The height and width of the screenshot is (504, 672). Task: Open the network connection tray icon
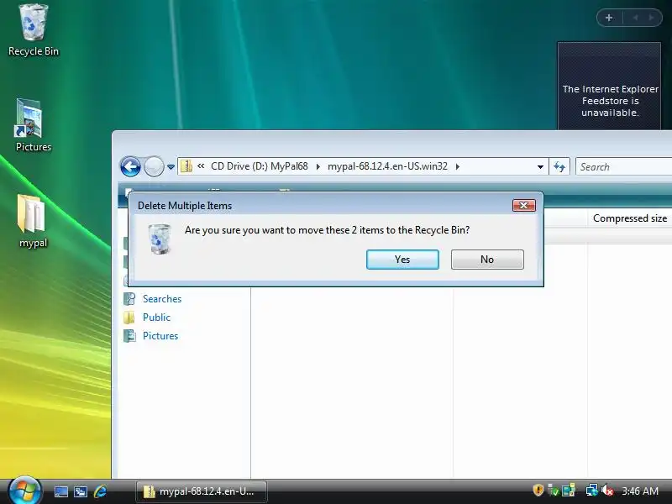click(591, 490)
